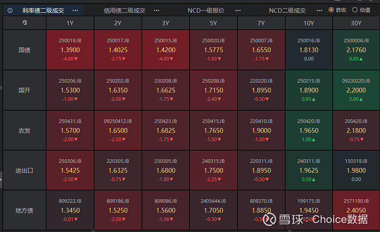The image size is (380, 232).
Task: Click the info icon beside 利率债二级成交
Action: pyautogui.click(x=10, y=10)
